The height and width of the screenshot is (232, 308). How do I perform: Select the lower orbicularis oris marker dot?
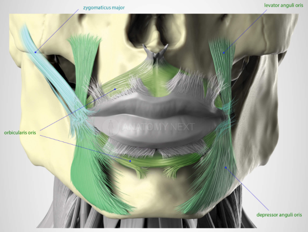tap(130, 161)
